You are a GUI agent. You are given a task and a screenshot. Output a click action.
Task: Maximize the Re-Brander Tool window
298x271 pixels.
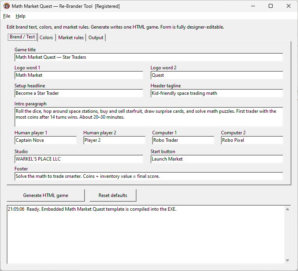point(271,6)
